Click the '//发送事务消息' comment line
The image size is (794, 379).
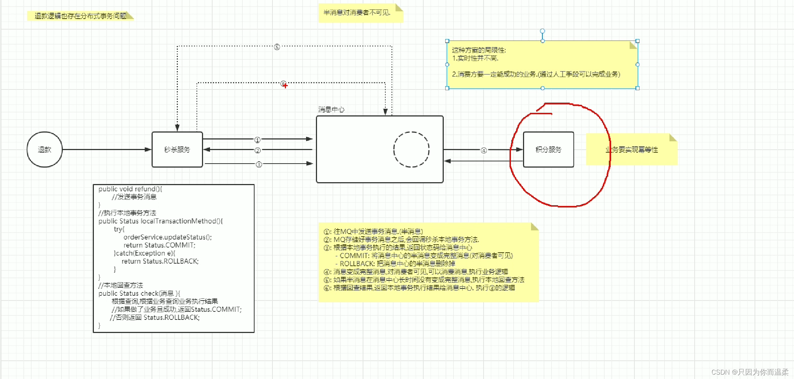pos(134,197)
